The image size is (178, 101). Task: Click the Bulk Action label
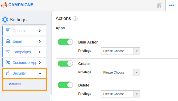point(88,42)
